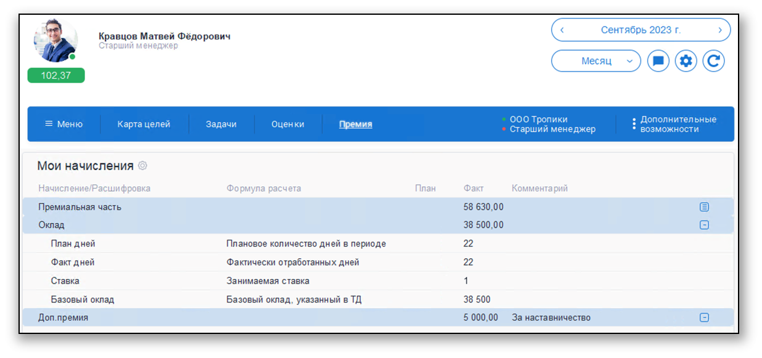This screenshot has height=358, width=762.
Task: Switch to the Карта целей tab
Action: (x=143, y=123)
